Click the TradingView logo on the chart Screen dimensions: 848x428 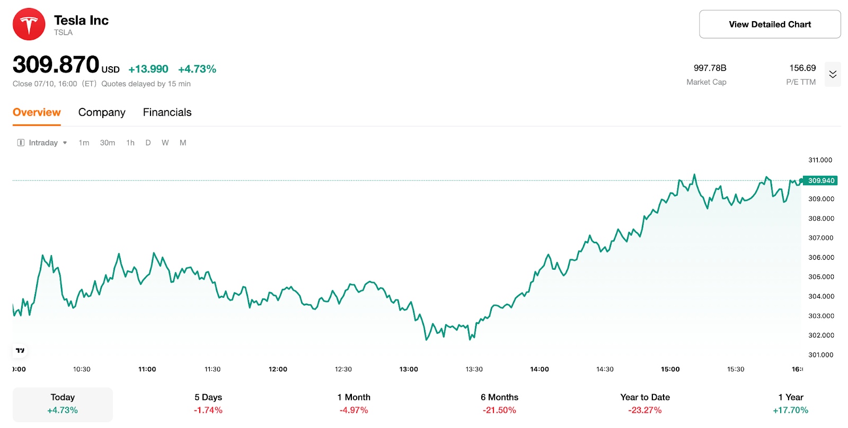(x=19, y=350)
